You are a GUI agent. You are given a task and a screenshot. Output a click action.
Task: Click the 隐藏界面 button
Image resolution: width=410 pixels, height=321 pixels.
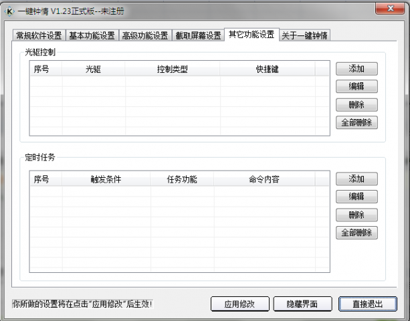pyautogui.click(x=302, y=304)
